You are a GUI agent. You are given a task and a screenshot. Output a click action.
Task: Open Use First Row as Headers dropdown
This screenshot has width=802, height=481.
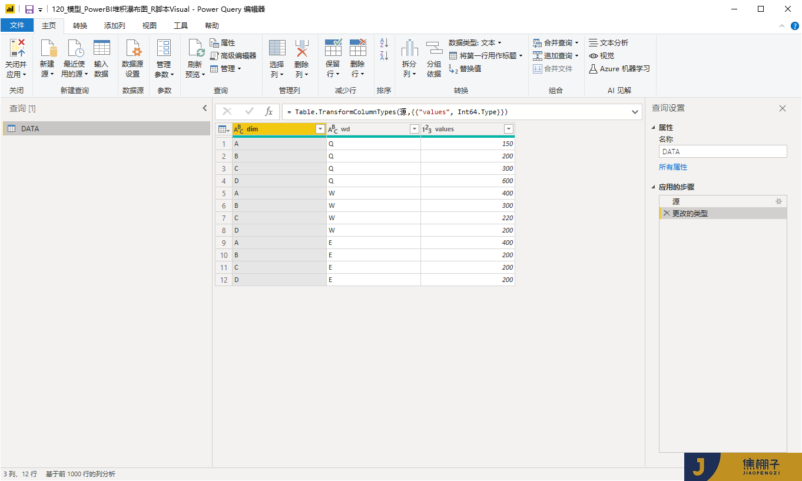486,56
